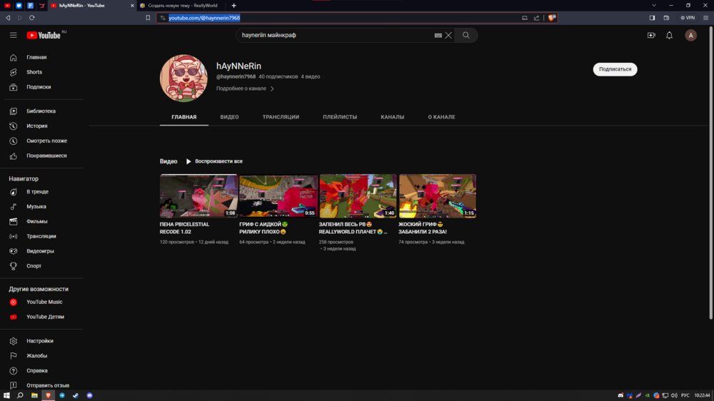Click the address bar URL
The image size is (714, 401).
pyautogui.click(x=204, y=18)
